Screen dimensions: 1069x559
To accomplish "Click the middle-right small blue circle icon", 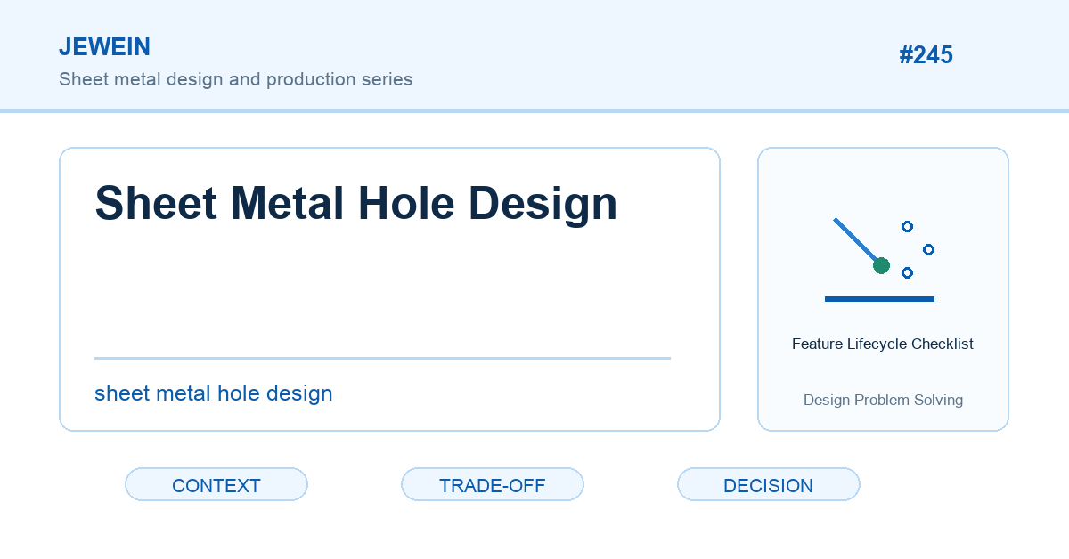I will [928, 249].
